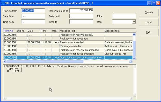Select row 'Person(s) amended'
This screenshot has width=161, height=102.
click(x=68, y=46)
